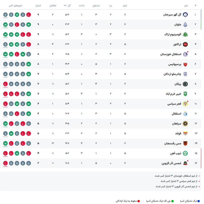Click the blue لیگ نخبگان آسیا legend swatch
Screen dimensions: 204x204
(199, 201)
